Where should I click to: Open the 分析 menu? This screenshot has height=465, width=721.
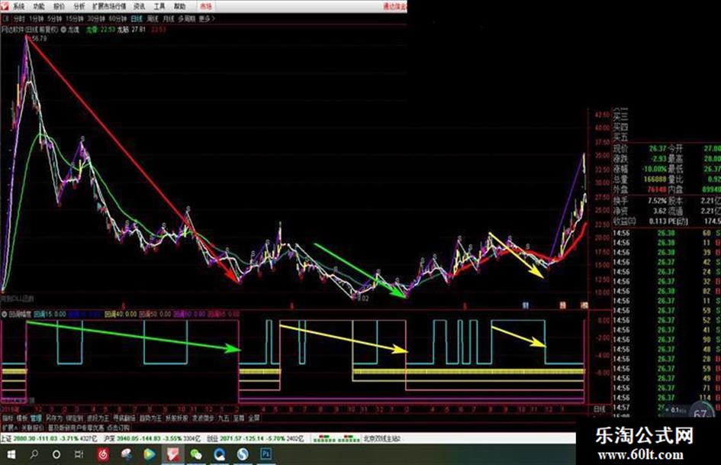(79, 6)
